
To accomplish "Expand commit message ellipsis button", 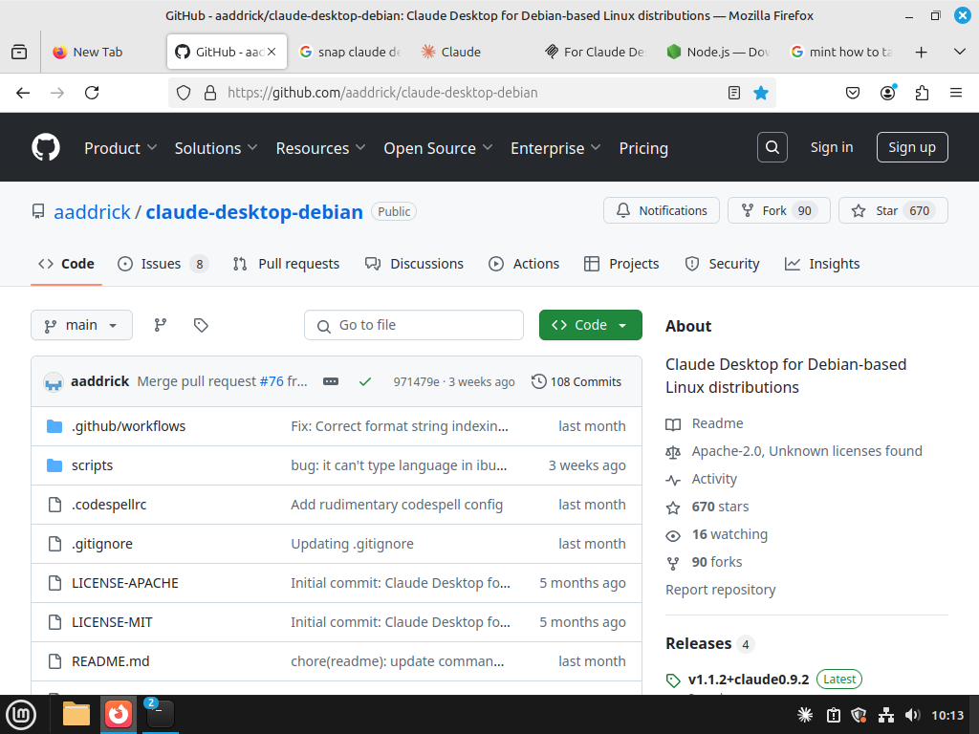I will pos(331,381).
